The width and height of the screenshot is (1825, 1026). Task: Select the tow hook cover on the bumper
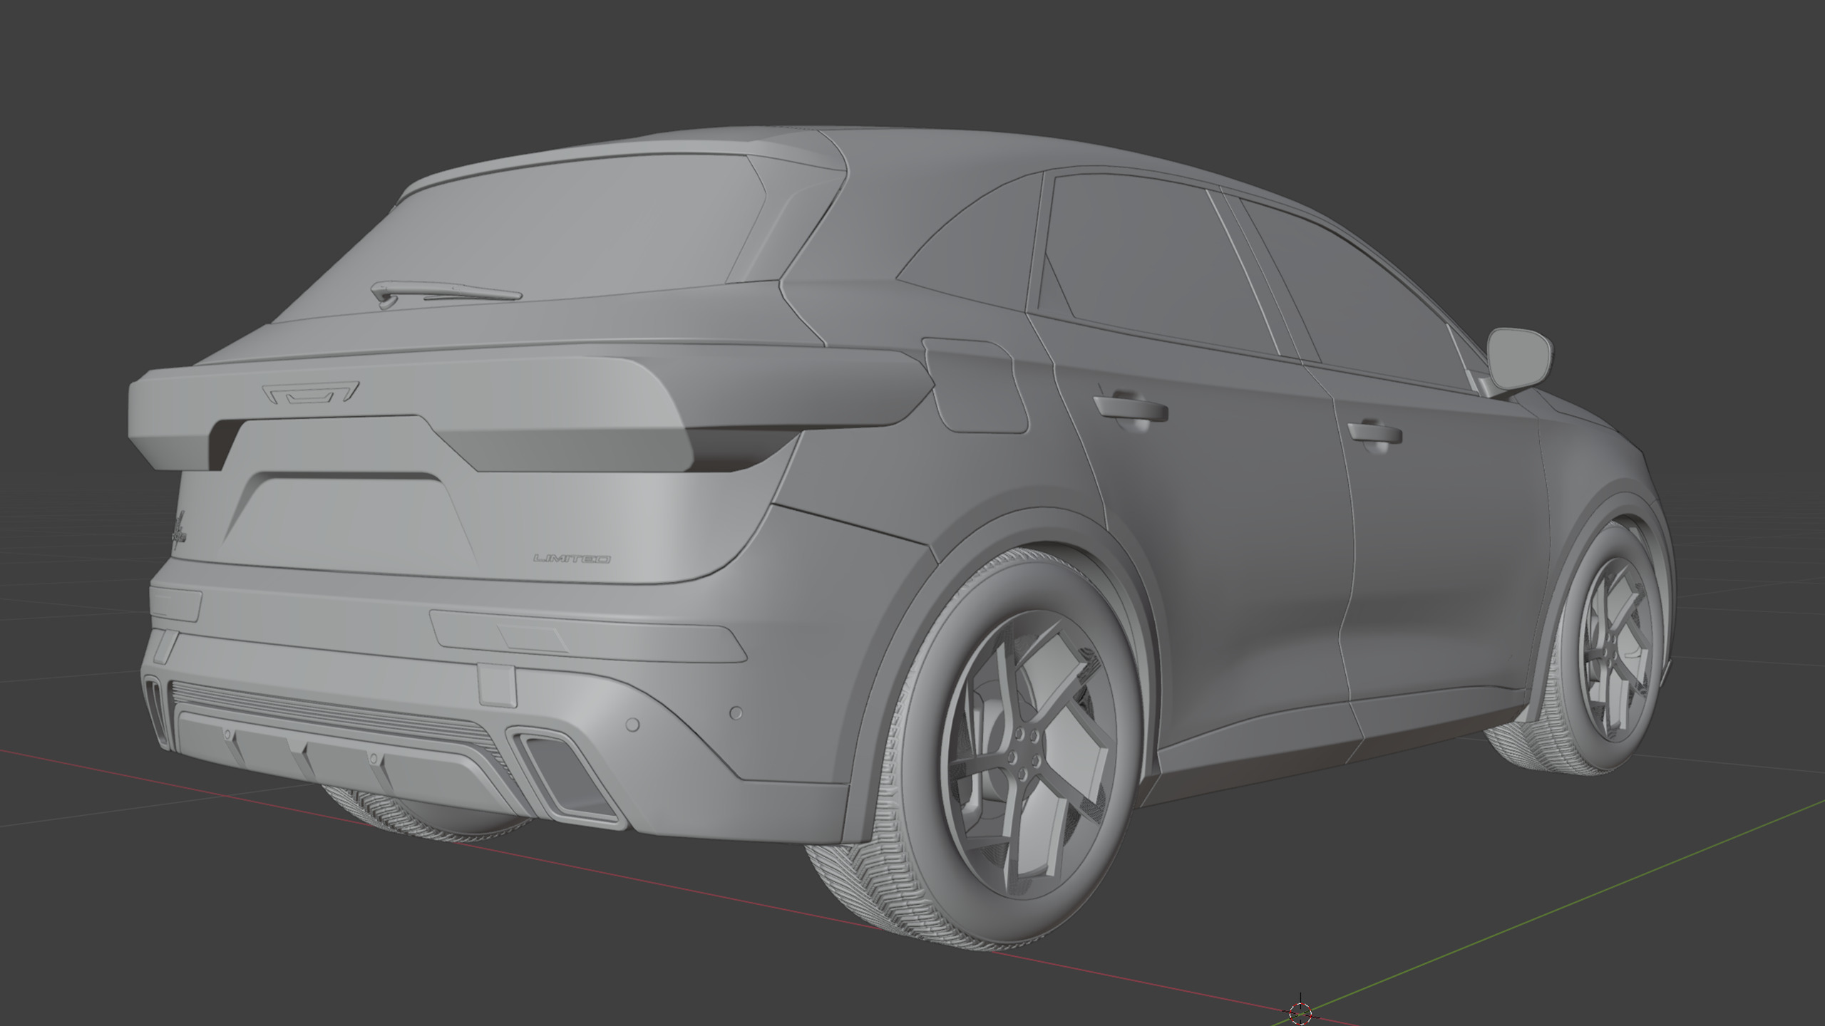coord(495,685)
